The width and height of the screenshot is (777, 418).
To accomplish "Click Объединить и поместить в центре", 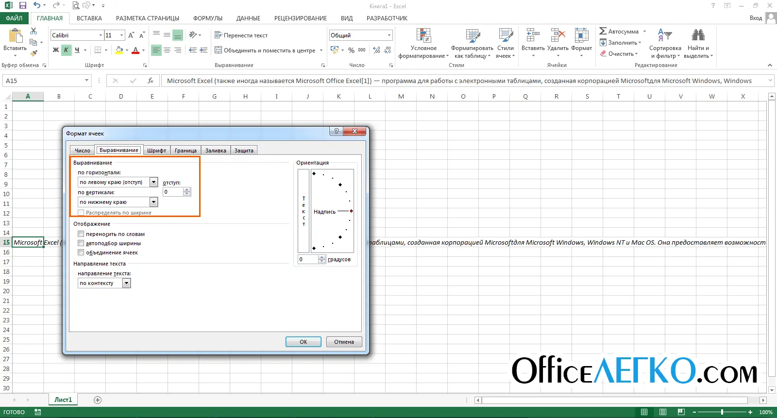I will point(265,50).
